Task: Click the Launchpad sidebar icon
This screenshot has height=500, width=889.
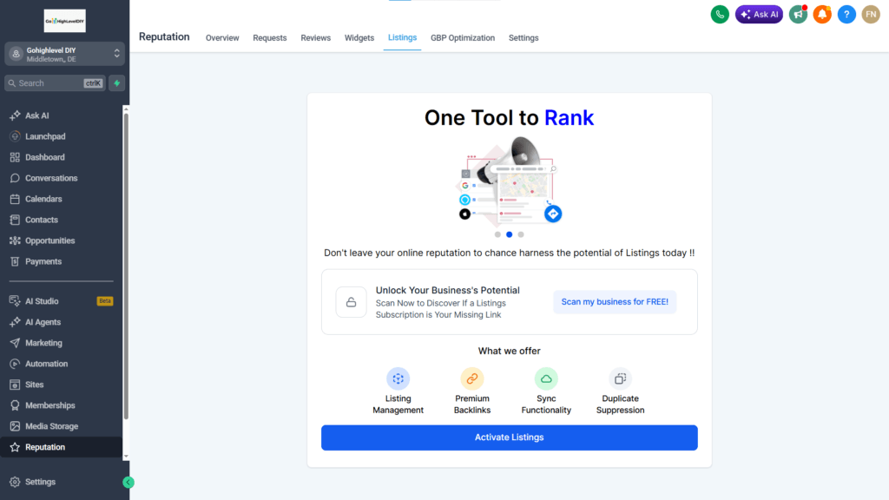Action: click(15, 136)
